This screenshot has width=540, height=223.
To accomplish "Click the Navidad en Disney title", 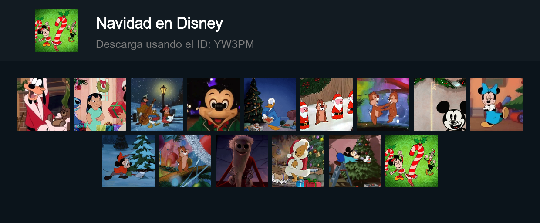I will (x=159, y=23).
